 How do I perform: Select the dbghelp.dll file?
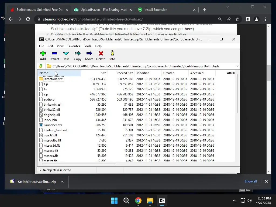tap(52, 115)
